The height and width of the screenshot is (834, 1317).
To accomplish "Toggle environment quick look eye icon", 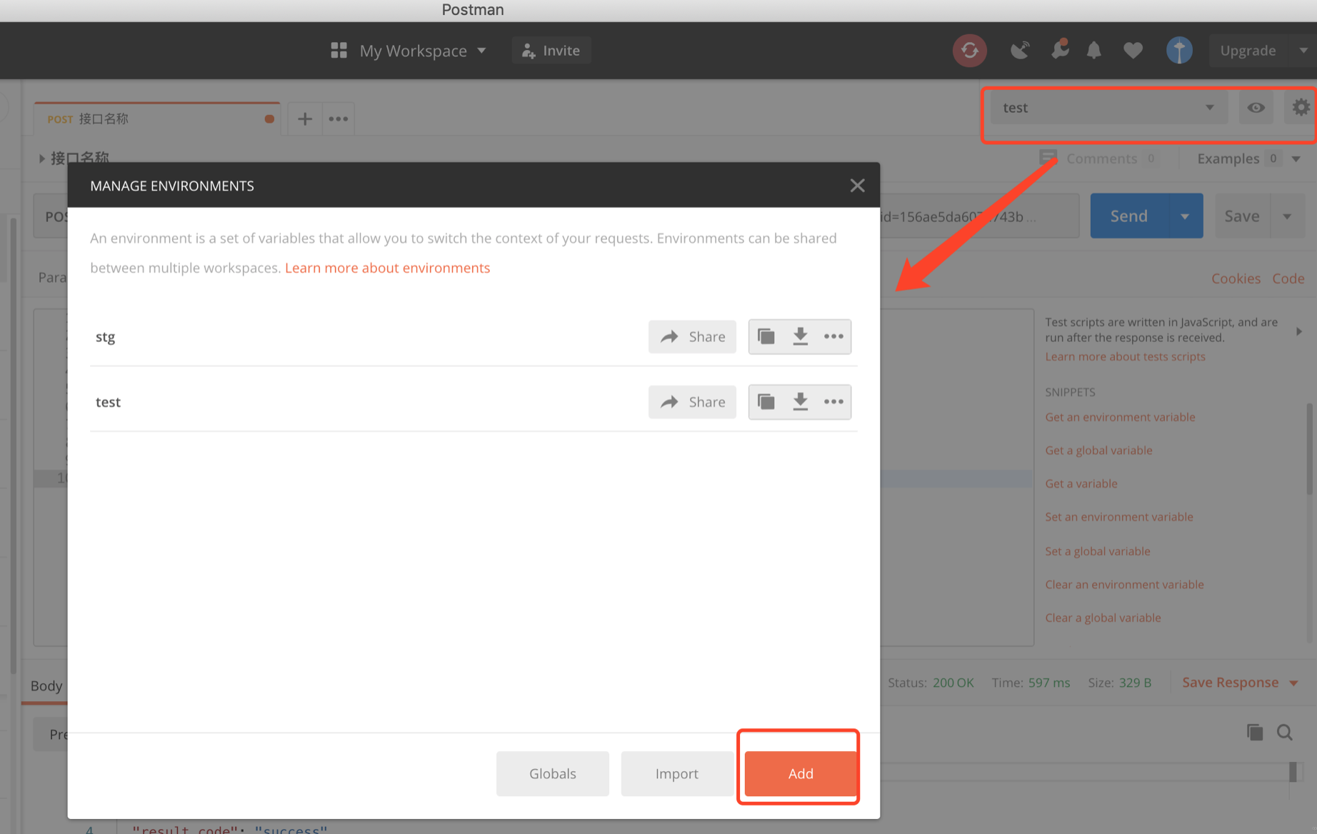I will pyautogui.click(x=1256, y=108).
